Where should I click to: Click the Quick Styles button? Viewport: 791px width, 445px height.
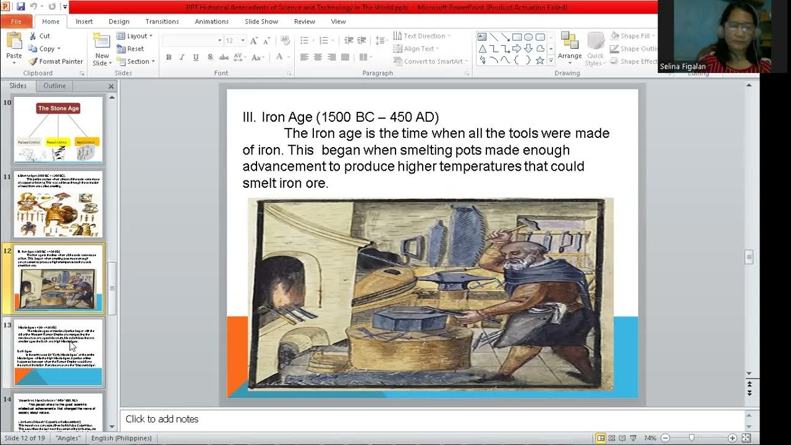pyautogui.click(x=595, y=48)
